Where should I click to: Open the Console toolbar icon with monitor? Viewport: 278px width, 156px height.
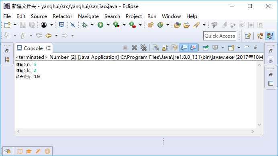pos(61,25)
